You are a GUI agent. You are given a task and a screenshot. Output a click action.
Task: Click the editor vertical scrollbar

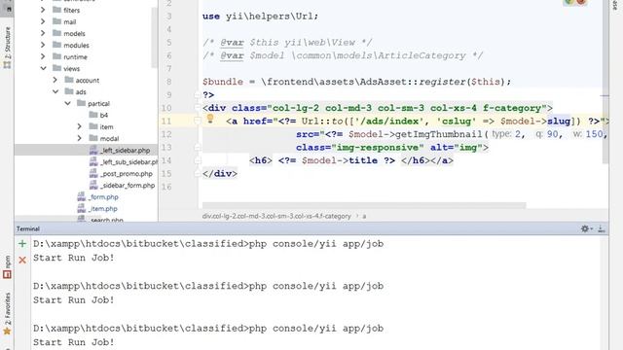[605, 82]
